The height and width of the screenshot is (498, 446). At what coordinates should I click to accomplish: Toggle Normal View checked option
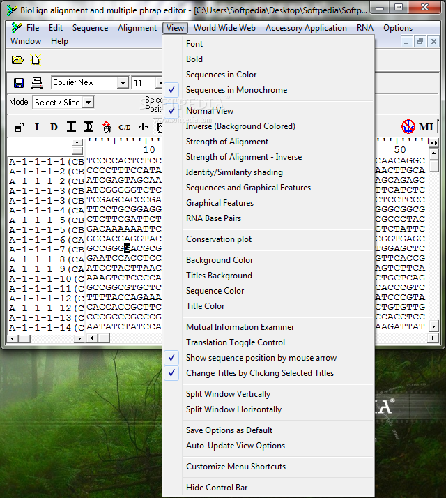pos(210,111)
